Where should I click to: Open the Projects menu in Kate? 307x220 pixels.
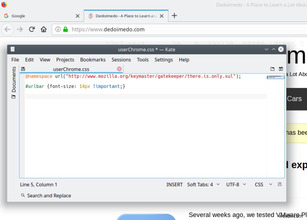click(x=65, y=60)
